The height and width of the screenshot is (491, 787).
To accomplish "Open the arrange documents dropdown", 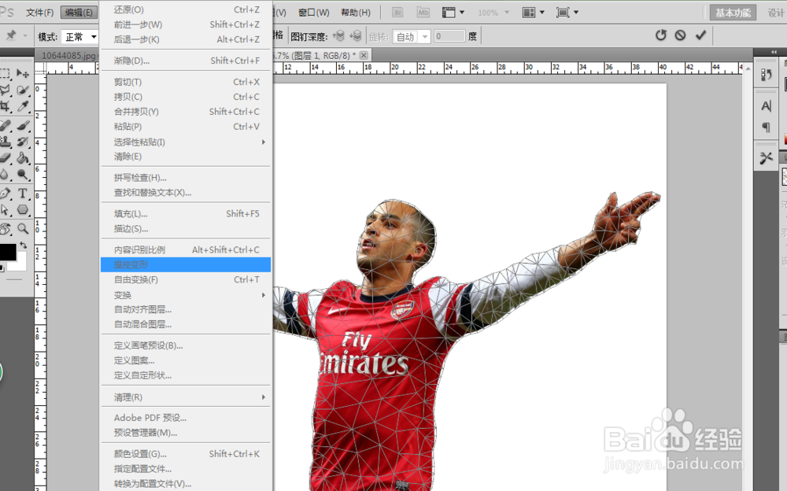I will point(533,13).
